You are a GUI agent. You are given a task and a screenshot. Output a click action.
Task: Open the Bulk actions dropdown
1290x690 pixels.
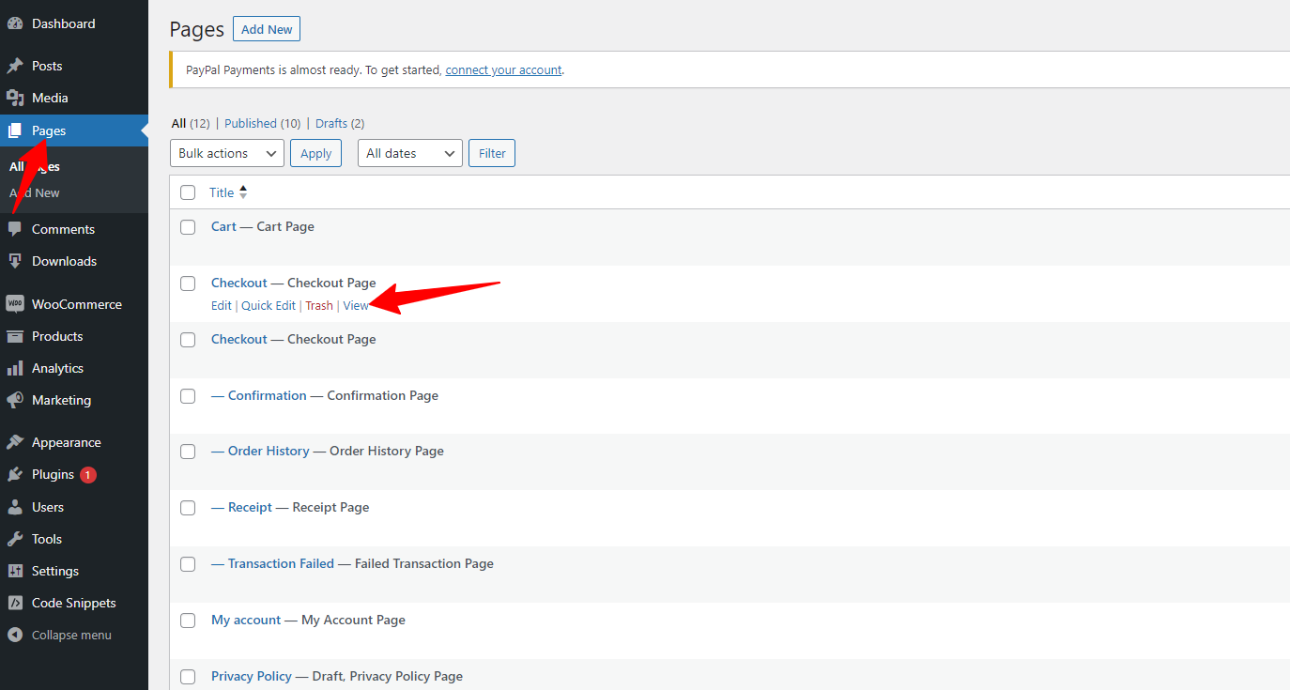pyautogui.click(x=227, y=153)
